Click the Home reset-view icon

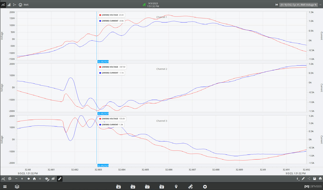click(34, 179)
